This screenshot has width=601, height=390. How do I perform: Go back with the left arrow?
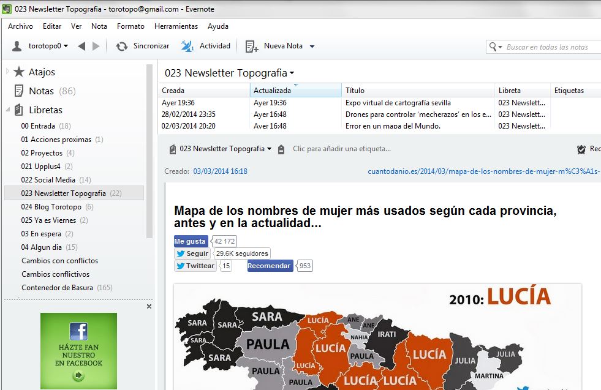coord(81,47)
